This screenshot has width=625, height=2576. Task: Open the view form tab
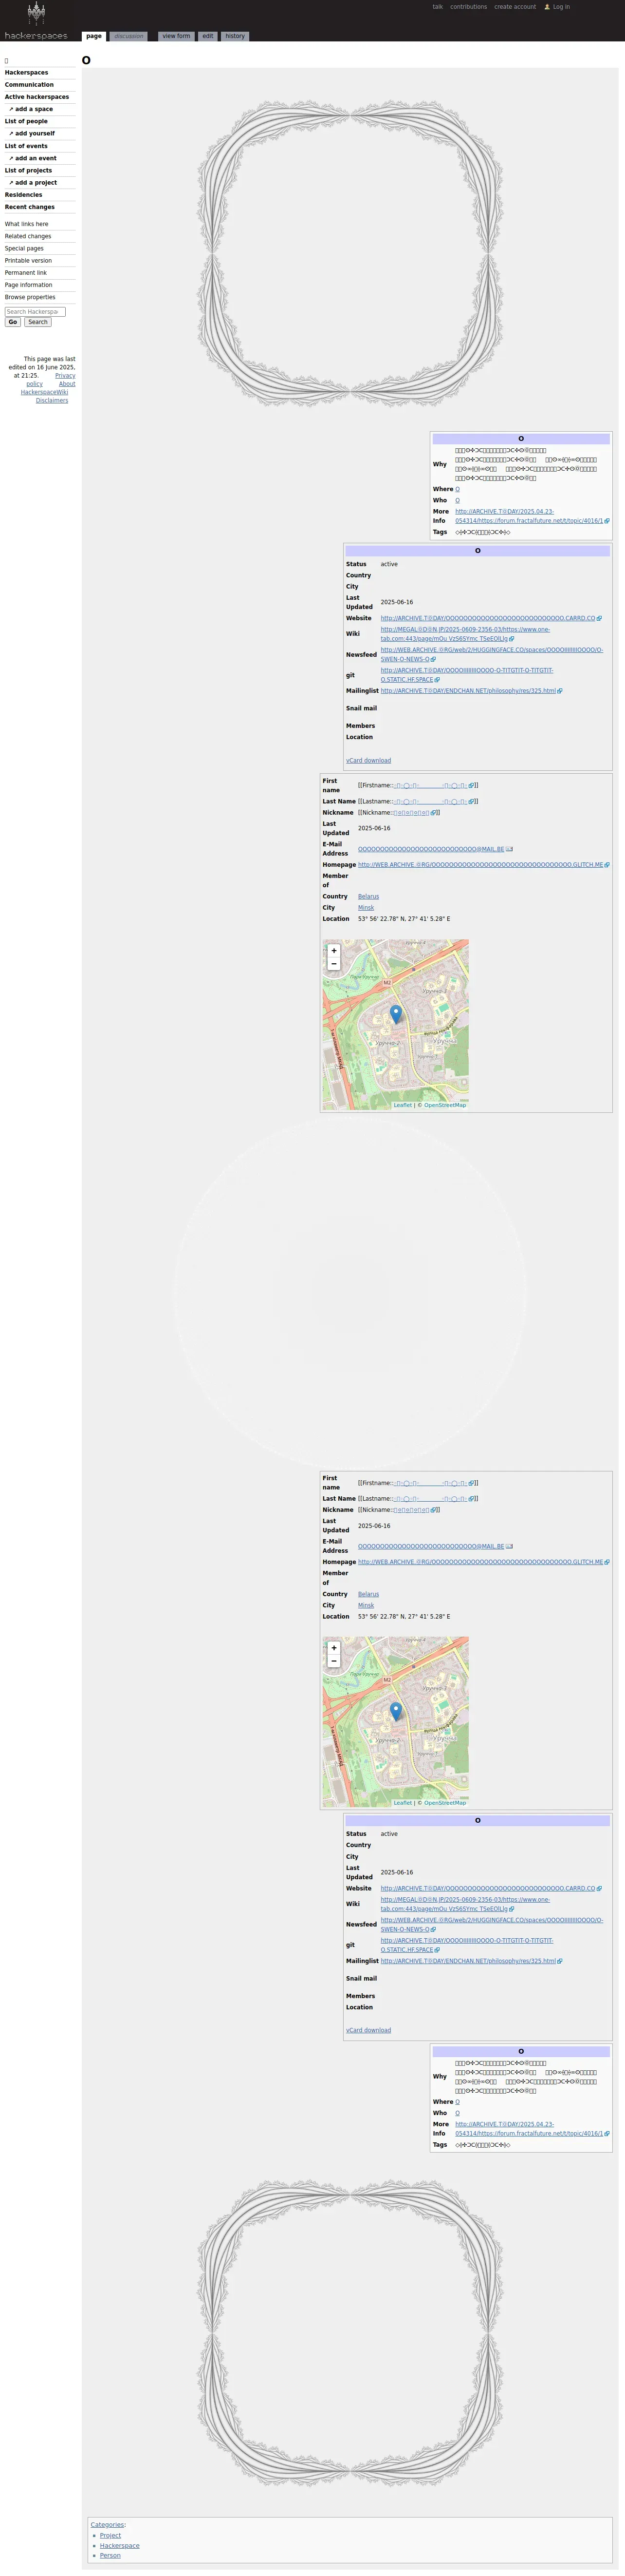coord(177,36)
